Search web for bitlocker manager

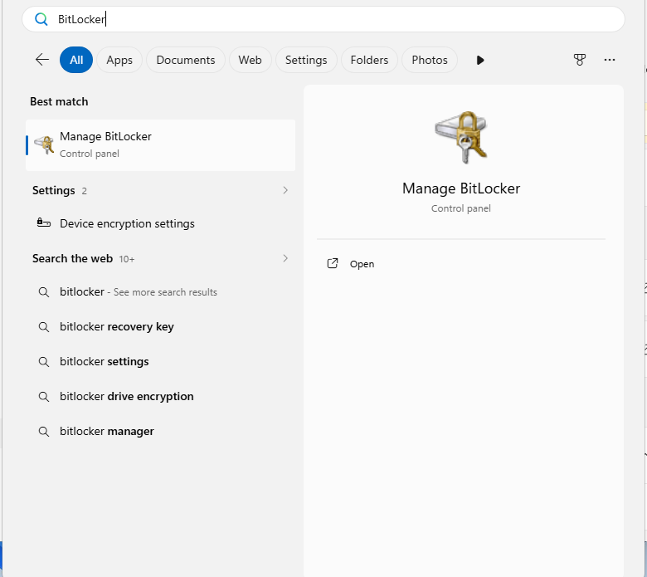point(161,431)
